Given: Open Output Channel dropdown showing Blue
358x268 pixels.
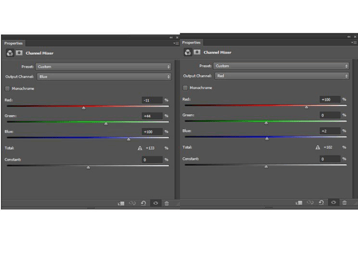Looking at the screenshot, I should click(x=104, y=77).
